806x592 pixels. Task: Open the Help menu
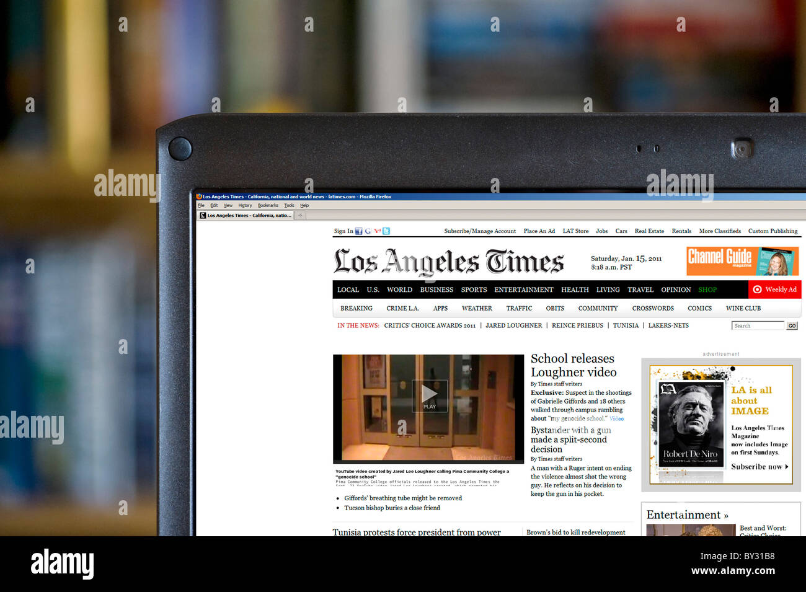(x=304, y=205)
